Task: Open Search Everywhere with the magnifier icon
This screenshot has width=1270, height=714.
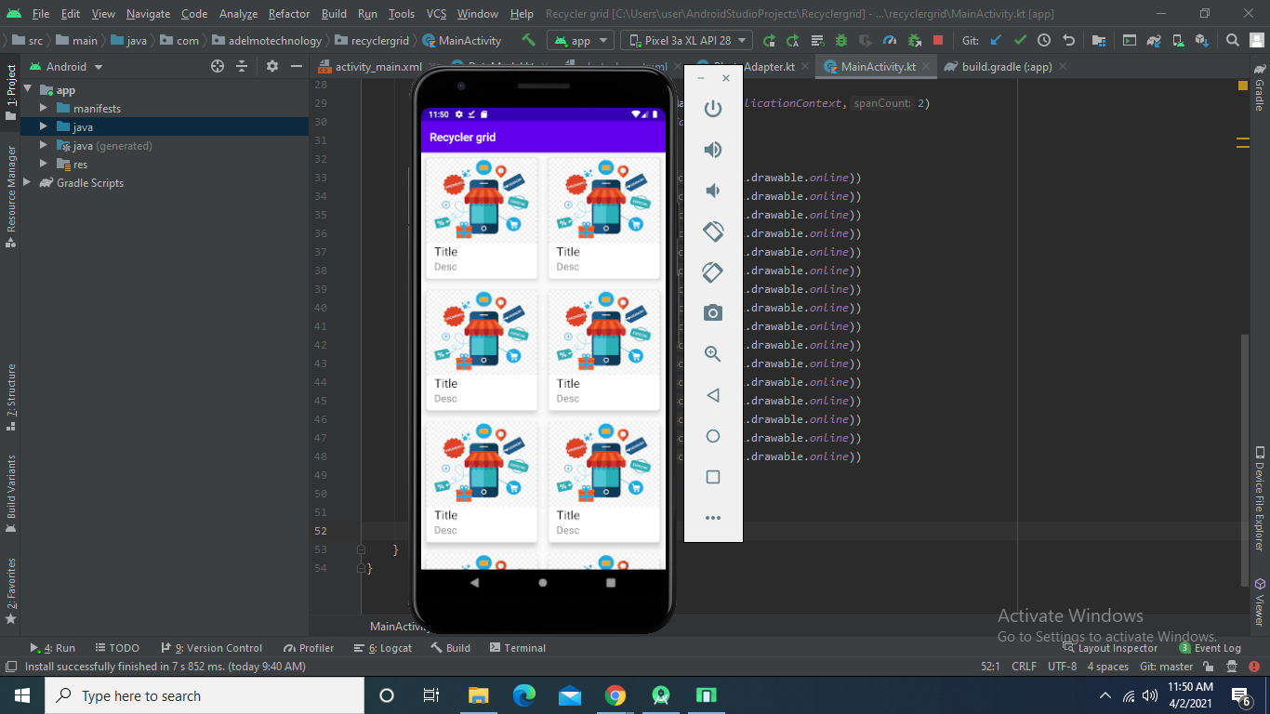Action: (x=1232, y=40)
